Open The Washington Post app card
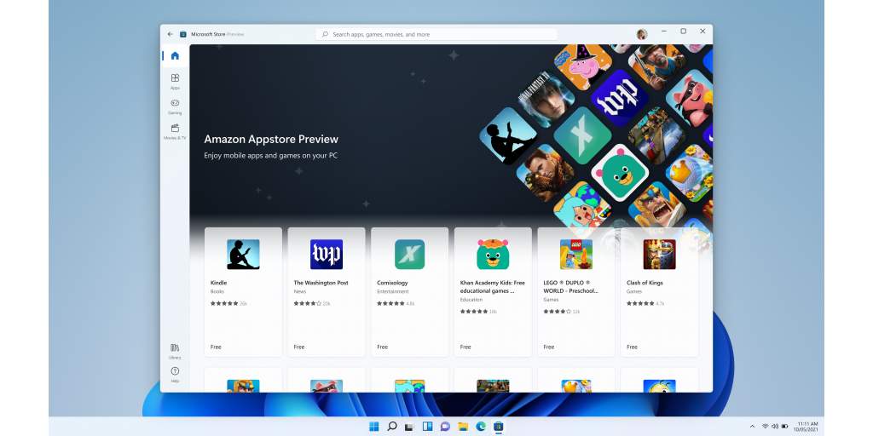Viewport: 873px width, 436px height. coord(327,291)
